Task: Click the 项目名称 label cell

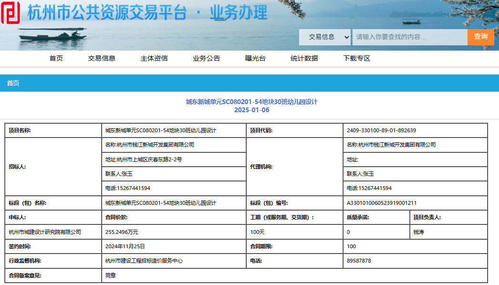Action: coord(53,130)
